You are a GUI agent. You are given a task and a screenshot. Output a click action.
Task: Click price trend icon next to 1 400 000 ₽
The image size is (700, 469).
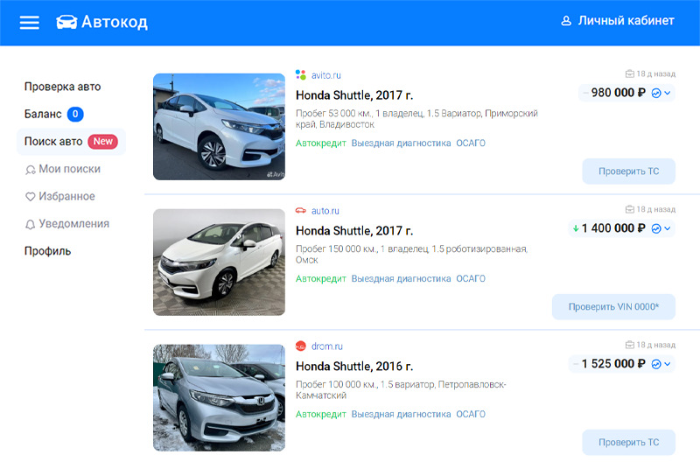tap(655, 229)
